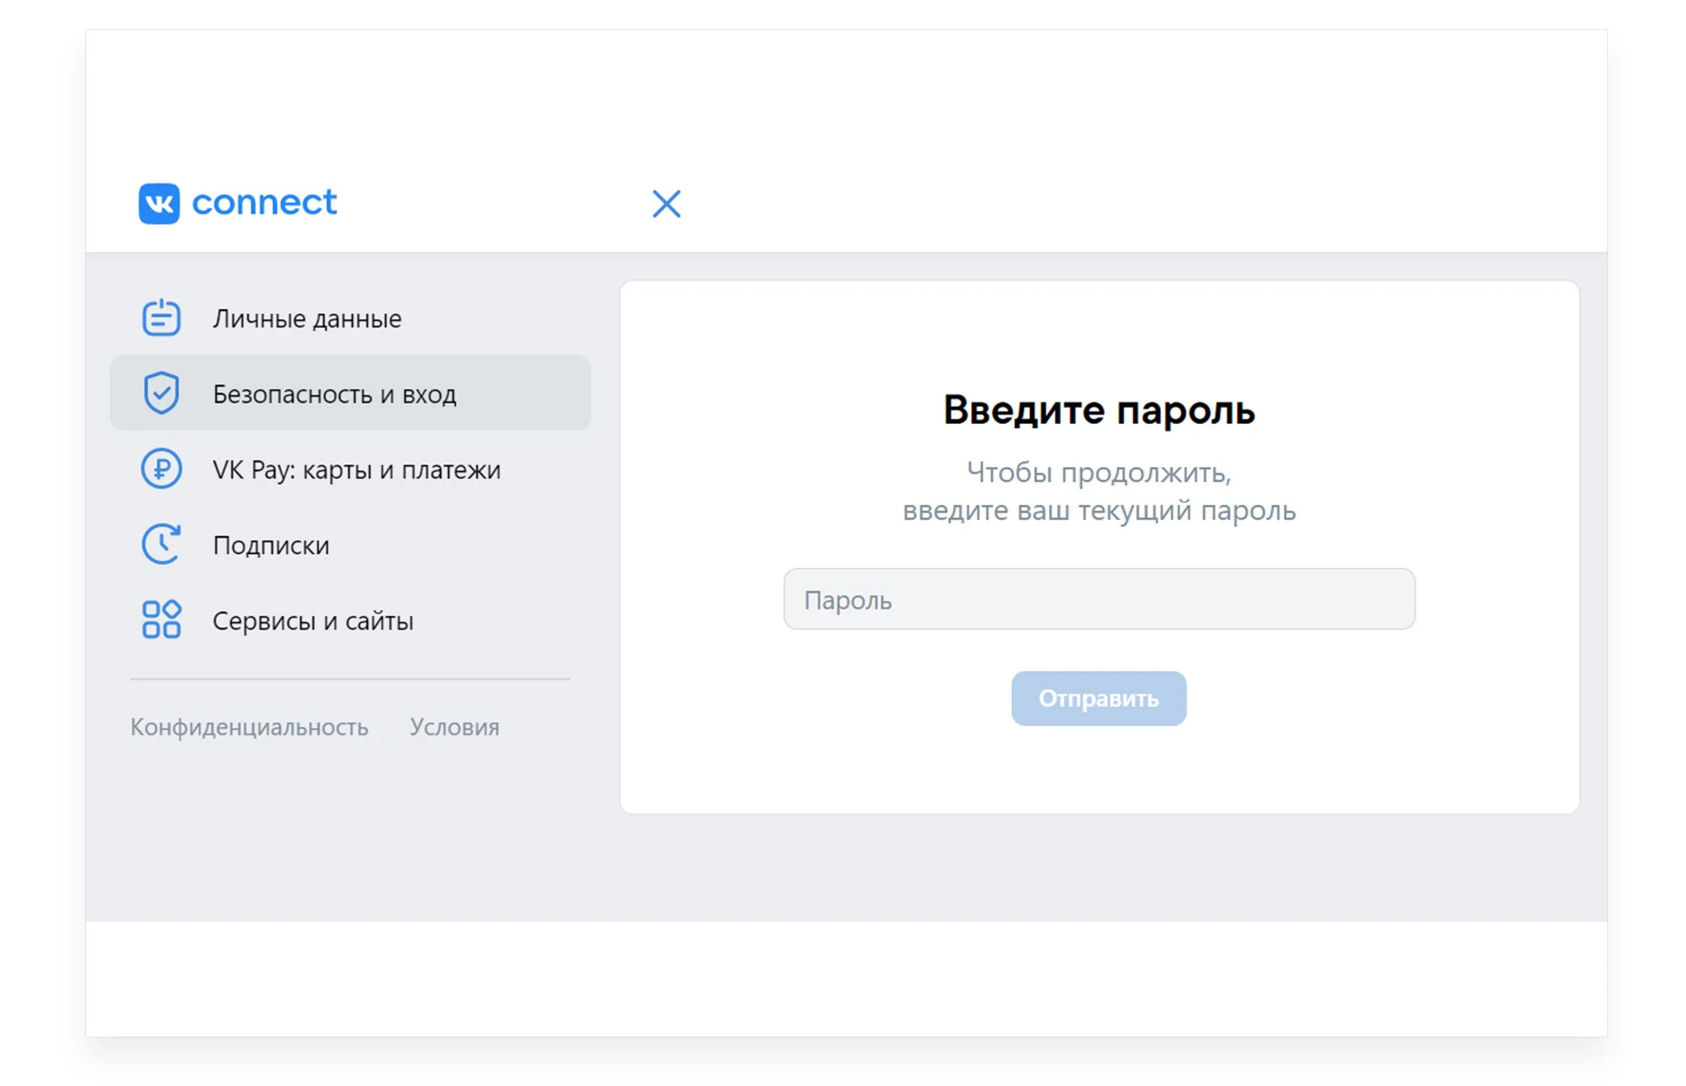The height and width of the screenshot is (1086, 1686).
Task: Open the Конфиденциальность link
Action: (249, 727)
